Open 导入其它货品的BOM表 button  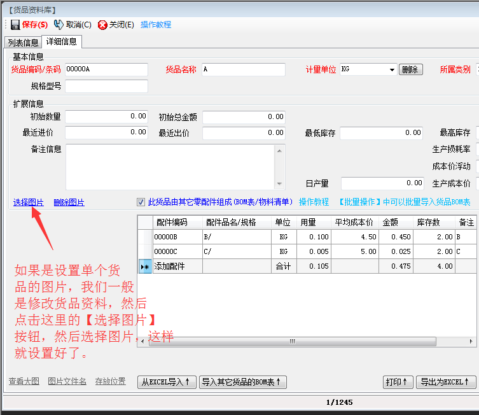point(243,382)
